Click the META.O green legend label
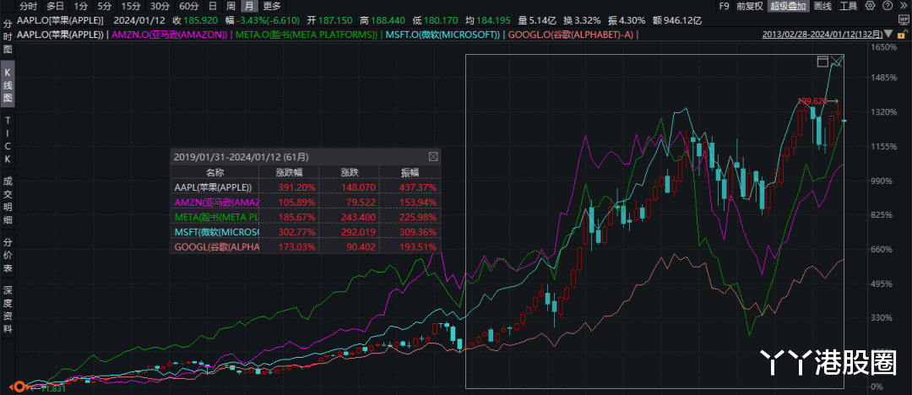This screenshot has height=395, width=912. (306, 35)
